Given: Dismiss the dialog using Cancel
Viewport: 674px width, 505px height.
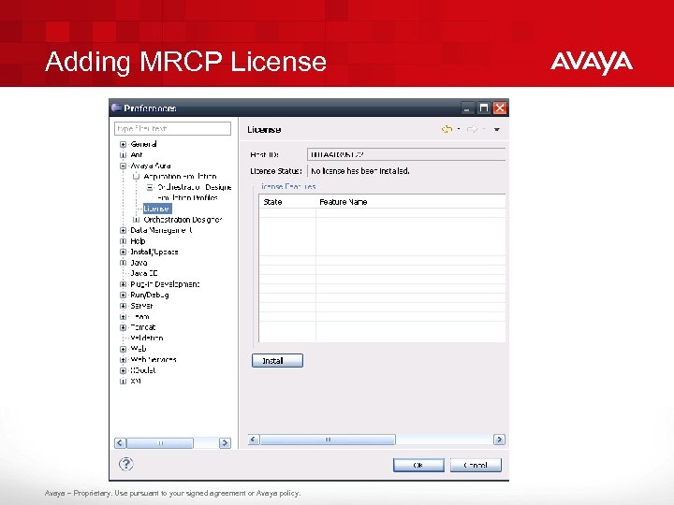Looking at the screenshot, I should tap(476, 465).
